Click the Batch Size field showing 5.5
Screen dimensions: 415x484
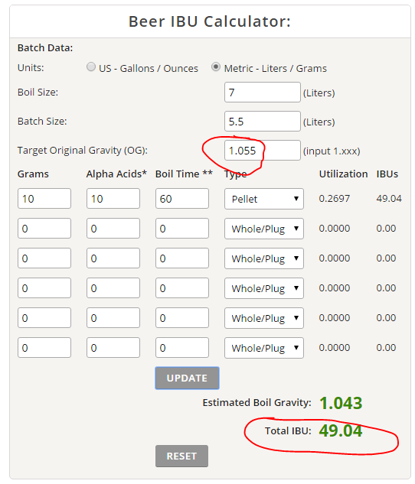(x=263, y=122)
